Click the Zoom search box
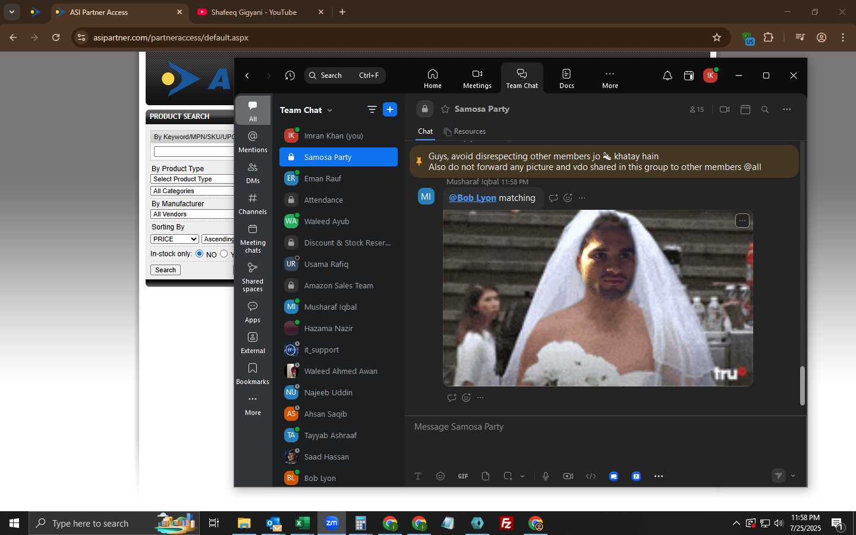Image resolution: width=856 pixels, height=535 pixels. click(x=345, y=75)
